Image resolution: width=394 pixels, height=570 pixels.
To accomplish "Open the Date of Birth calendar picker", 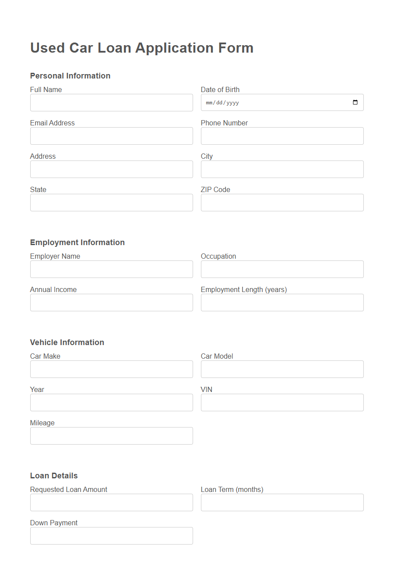I will [355, 102].
